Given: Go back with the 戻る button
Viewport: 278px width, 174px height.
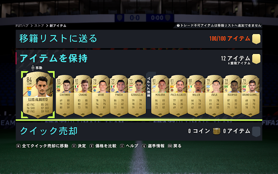Looking at the screenshot, I should click(175, 146).
